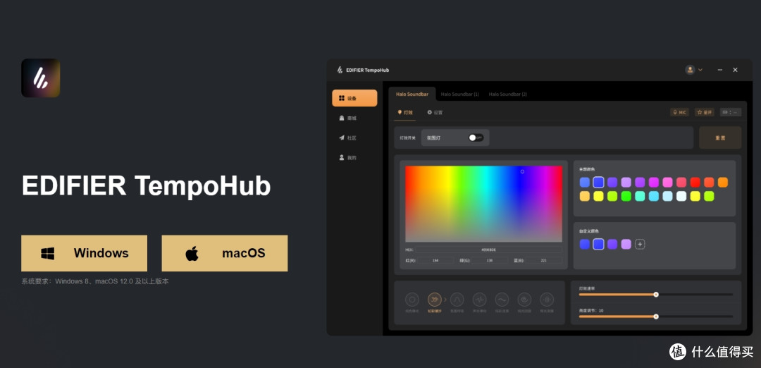Image resolution: width=761 pixels, height=368 pixels.
Task: Click the Apple logo icon
Action: pyautogui.click(x=192, y=253)
